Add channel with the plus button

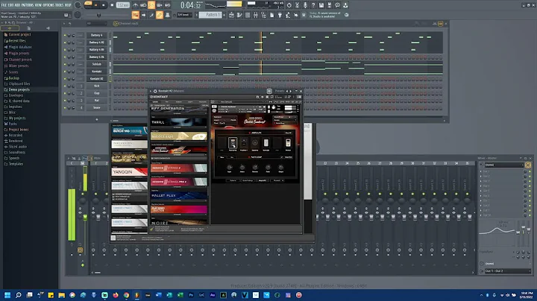point(96,119)
